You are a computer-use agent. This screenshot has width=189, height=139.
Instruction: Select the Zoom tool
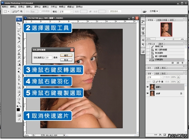(19, 103)
